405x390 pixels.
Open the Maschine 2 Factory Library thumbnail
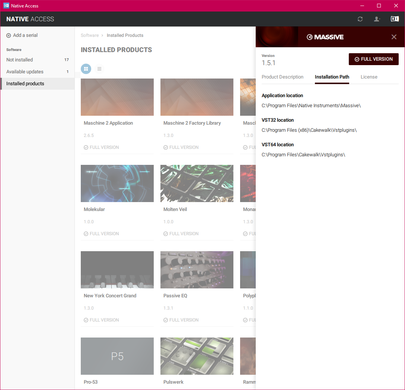click(197, 97)
